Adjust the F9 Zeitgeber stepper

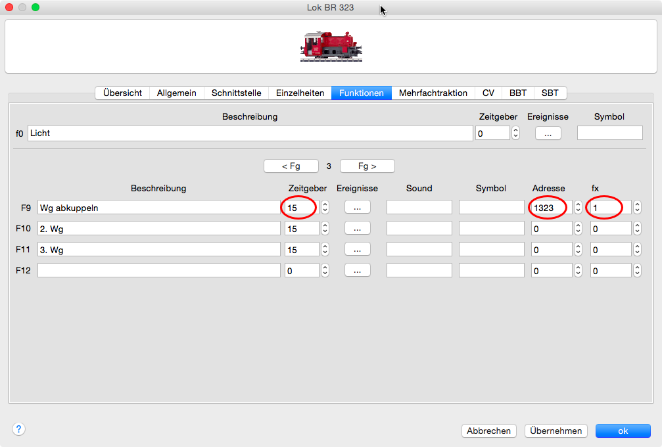pyautogui.click(x=325, y=207)
